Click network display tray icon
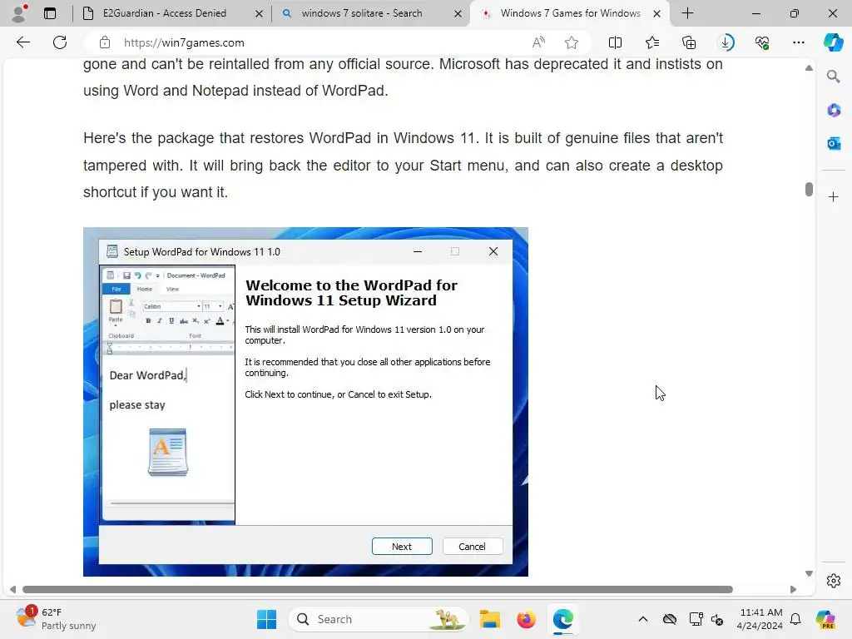Screen dimensions: 852x639 [695, 619]
